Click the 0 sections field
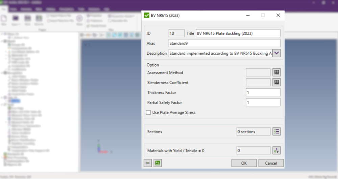 pos(254,131)
